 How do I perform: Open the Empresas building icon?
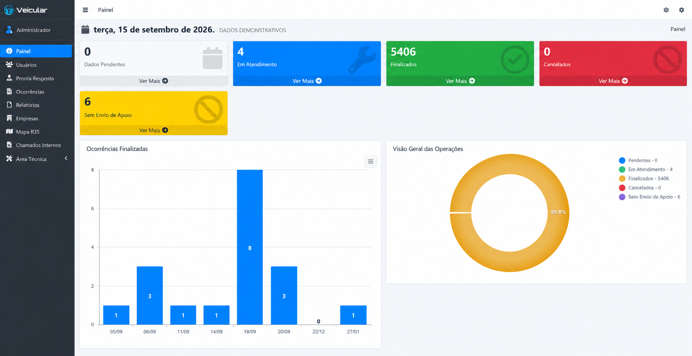[9, 118]
